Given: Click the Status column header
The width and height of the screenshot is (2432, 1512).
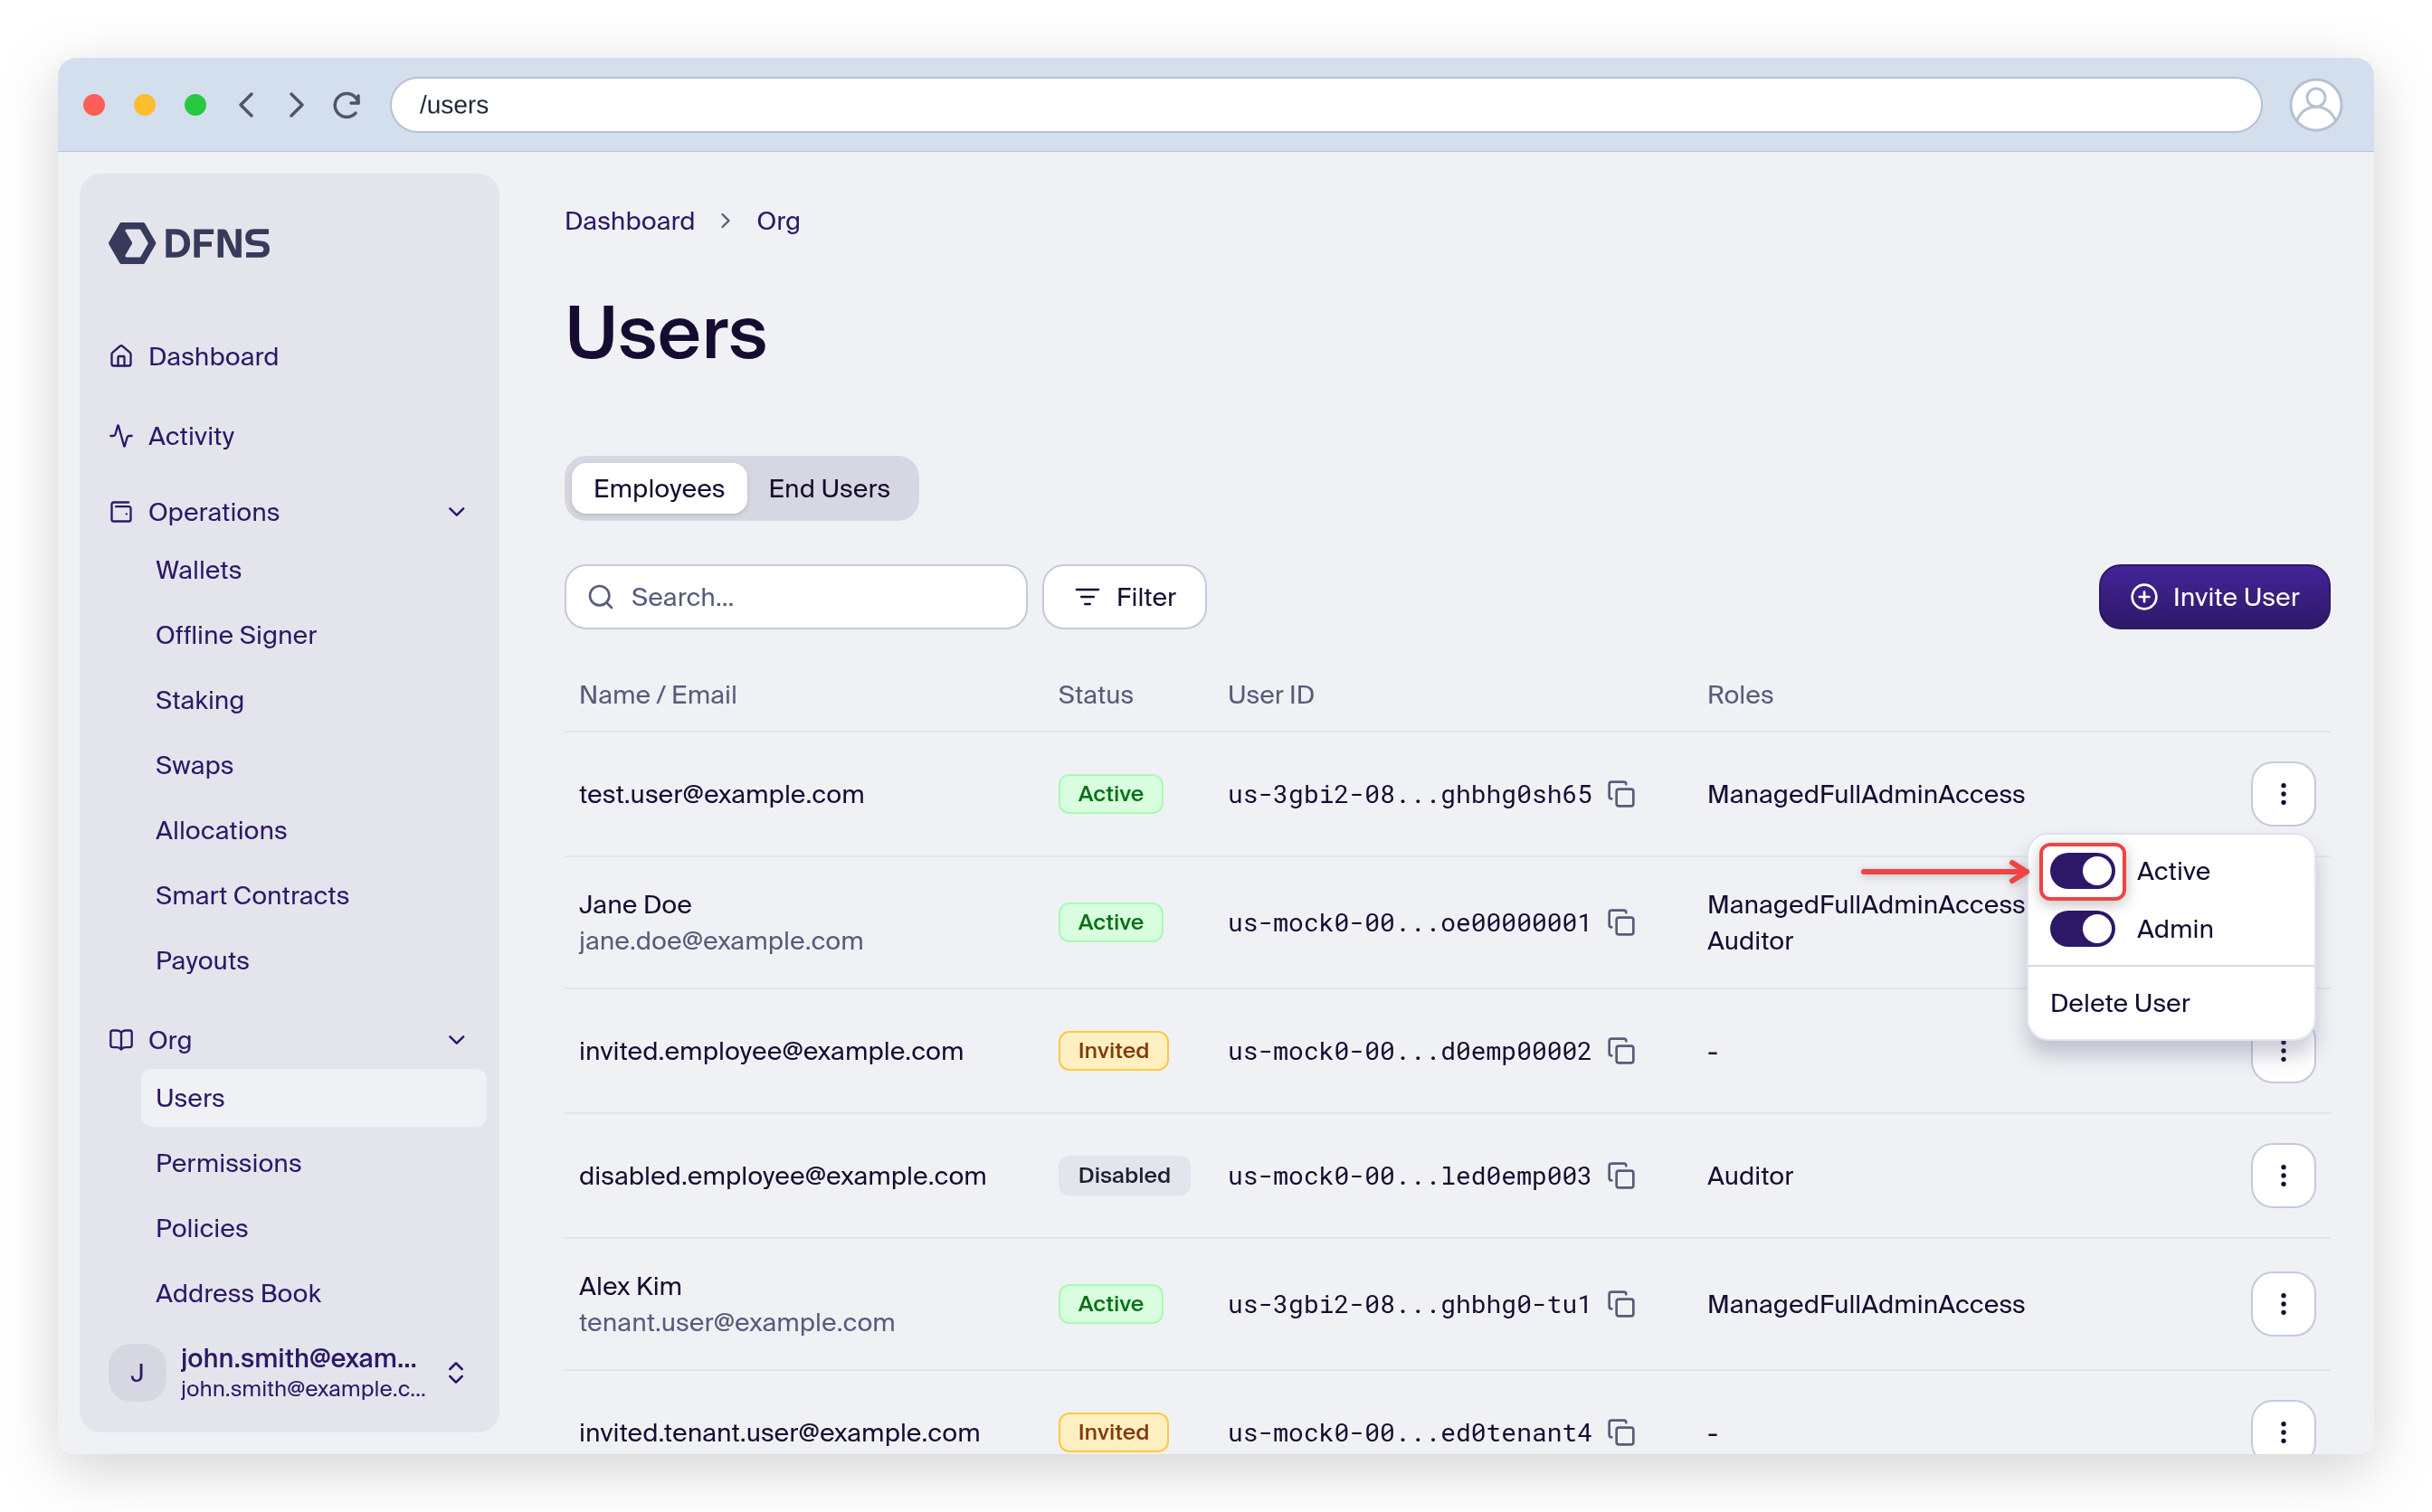Looking at the screenshot, I should [1095, 695].
